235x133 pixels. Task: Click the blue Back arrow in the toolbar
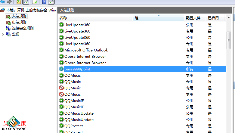pyautogui.click(x=2, y=2)
